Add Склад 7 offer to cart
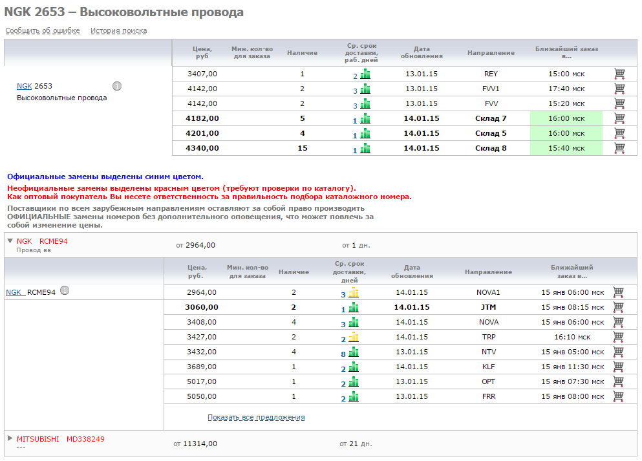Screen dimensions: 642x461 click(619, 118)
